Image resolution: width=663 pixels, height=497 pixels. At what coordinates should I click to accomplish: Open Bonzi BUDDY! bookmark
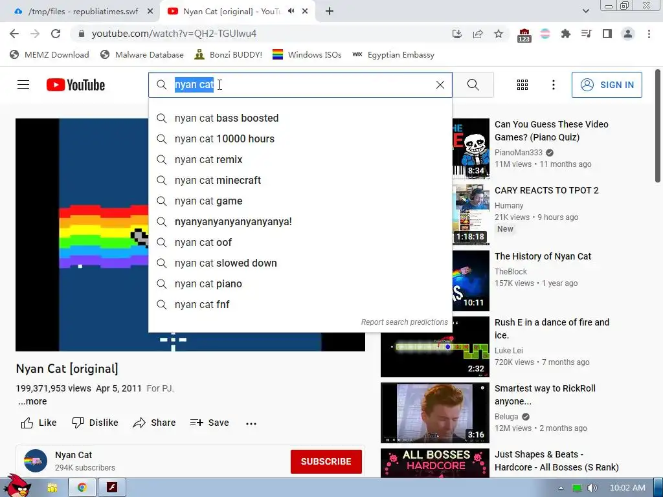coord(229,54)
